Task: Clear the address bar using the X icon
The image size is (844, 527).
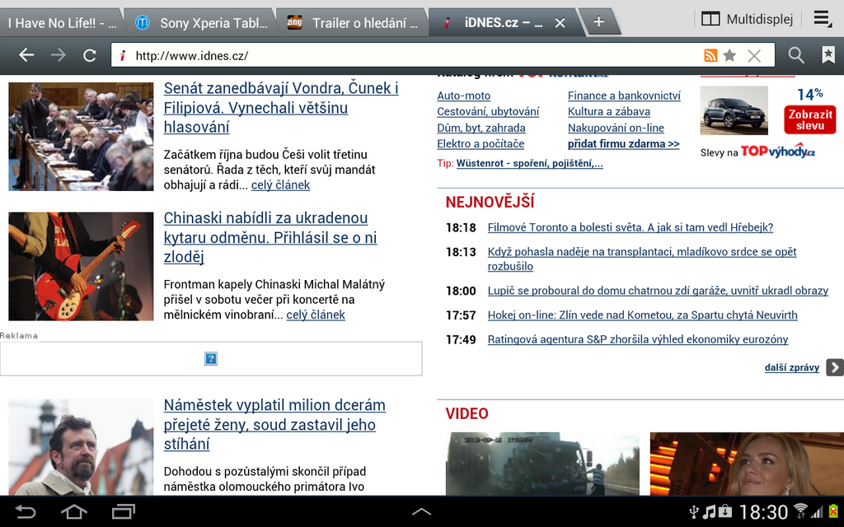Action: (753, 54)
